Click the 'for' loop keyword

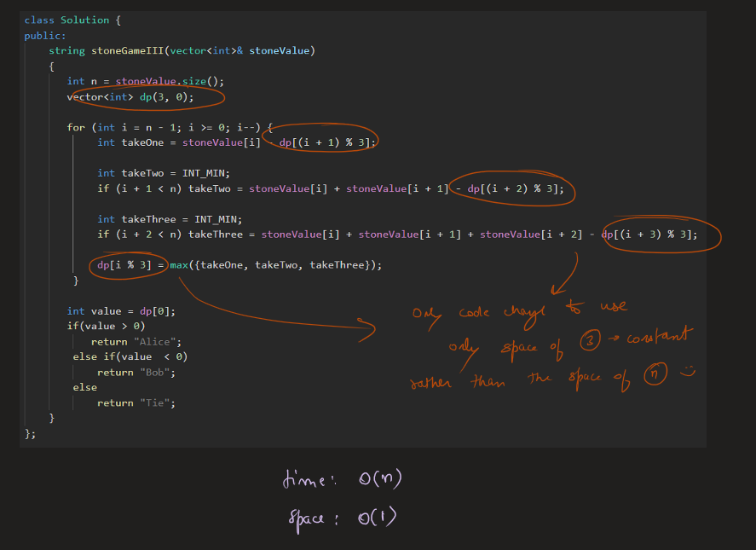(x=76, y=127)
